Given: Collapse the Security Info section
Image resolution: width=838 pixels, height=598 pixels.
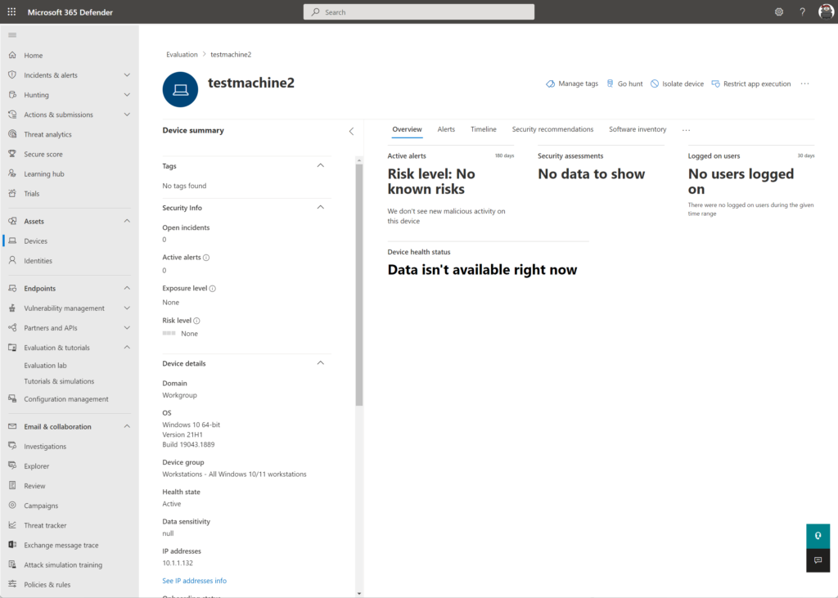Looking at the screenshot, I should pos(321,207).
